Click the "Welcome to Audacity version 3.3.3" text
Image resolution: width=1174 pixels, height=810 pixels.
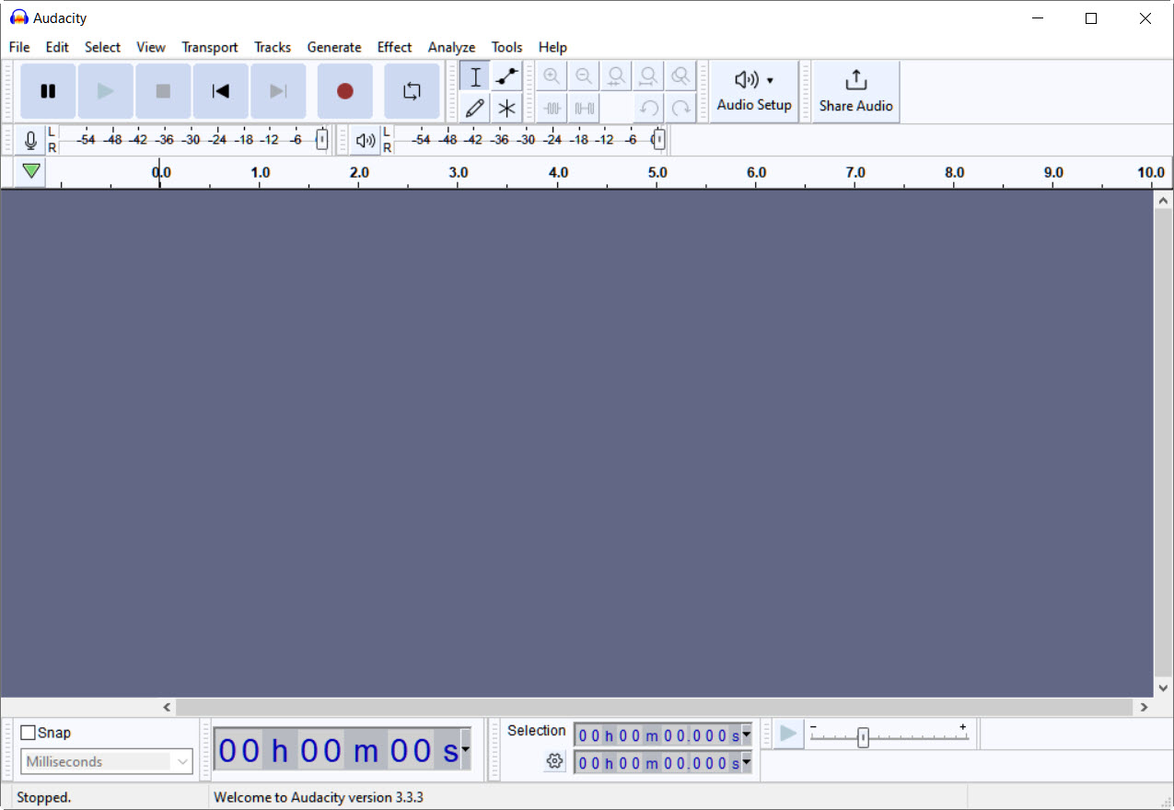pos(319,797)
